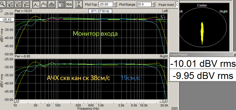Screen dimensions: 236x110
Task: Click the first plus icon below plot
Action: point(173,108)
